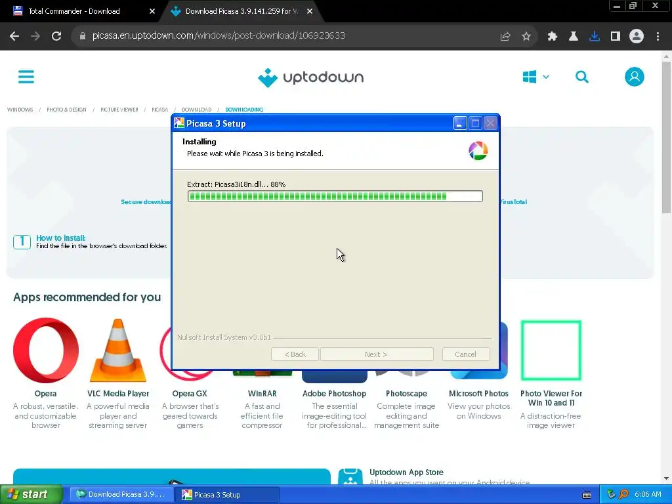672x504 pixels.
Task: Open the PICTURE VIEWER breadcrumb
Action: tap(119, 110)
